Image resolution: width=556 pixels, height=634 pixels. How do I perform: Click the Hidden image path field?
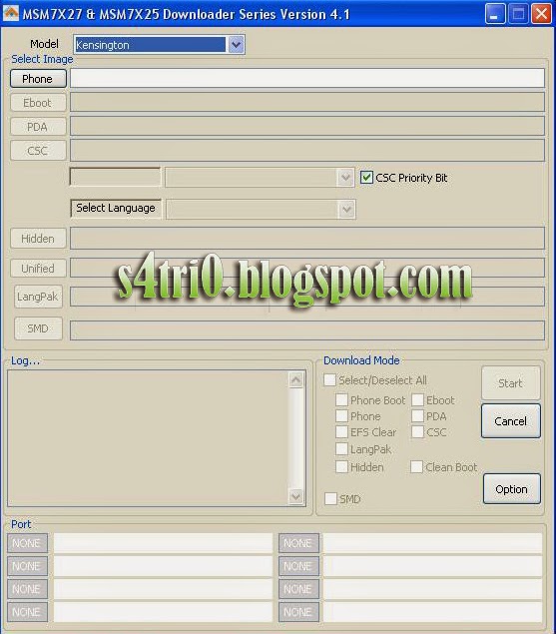(306, 239)
